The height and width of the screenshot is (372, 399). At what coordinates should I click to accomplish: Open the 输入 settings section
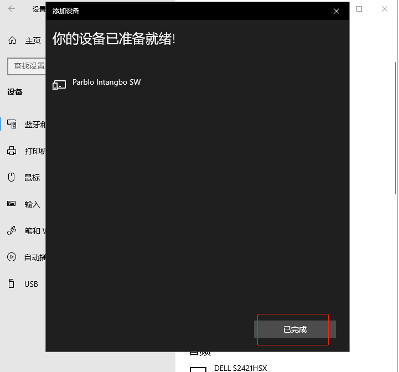click(x=32, y=204)
